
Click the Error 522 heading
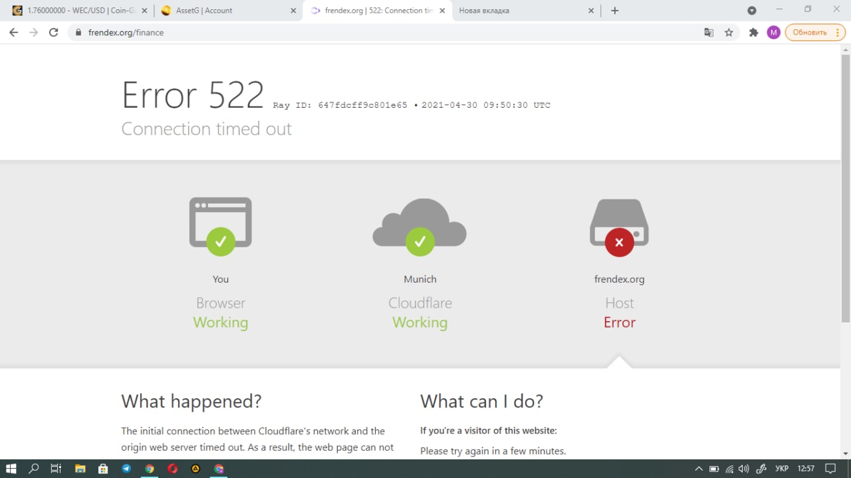pos(193,95)
